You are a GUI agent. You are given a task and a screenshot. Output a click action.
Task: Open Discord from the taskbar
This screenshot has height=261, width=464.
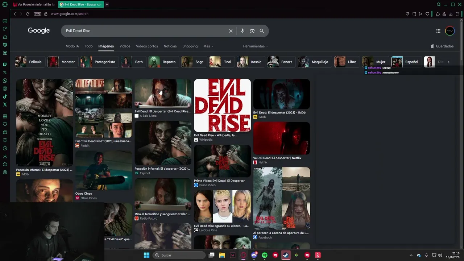(254, 255)
